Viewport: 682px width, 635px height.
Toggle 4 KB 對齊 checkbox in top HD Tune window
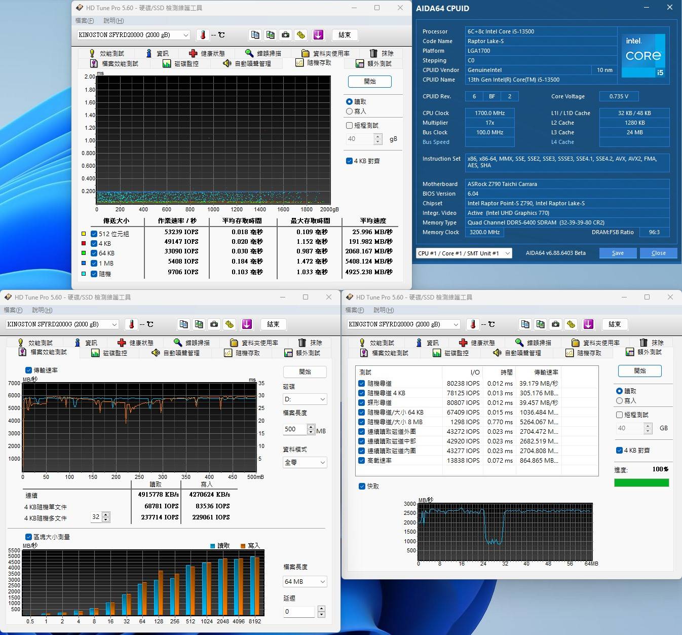pyautogui.click(x=349, y=161)
